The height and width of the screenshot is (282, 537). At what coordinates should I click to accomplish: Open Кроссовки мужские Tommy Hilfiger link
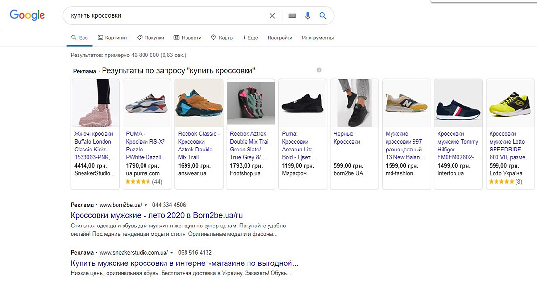point(458,146)
